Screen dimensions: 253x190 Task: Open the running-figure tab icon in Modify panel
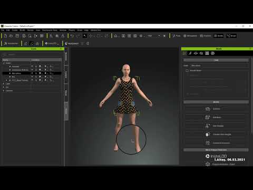(x=190, y=53)
